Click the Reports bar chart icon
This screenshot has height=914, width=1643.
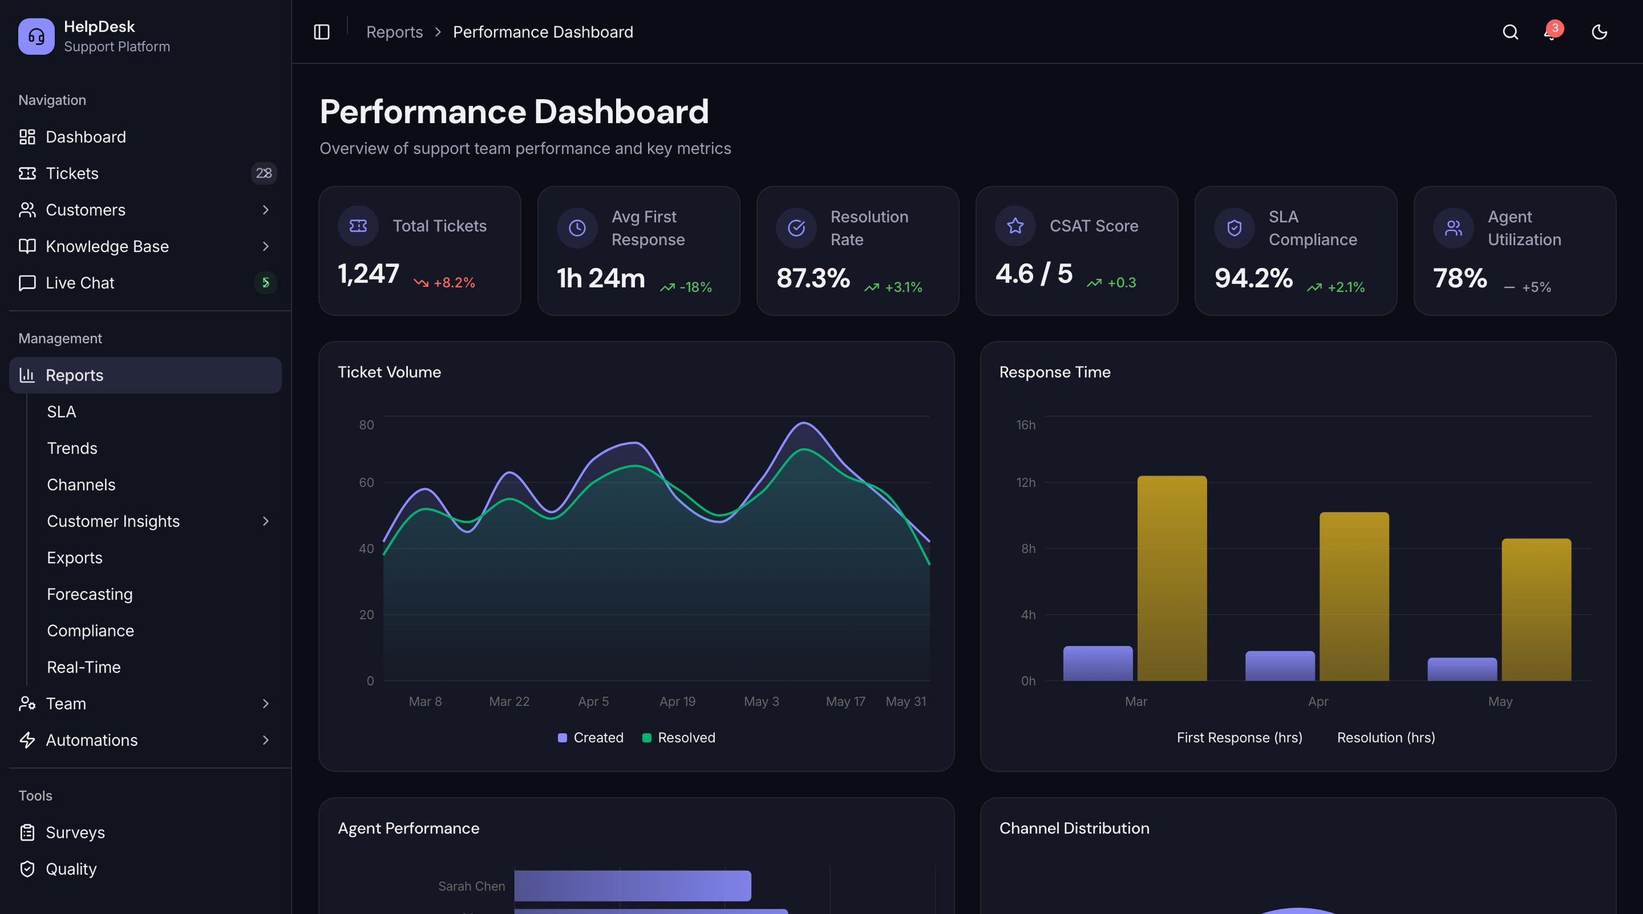coord(27,375)
